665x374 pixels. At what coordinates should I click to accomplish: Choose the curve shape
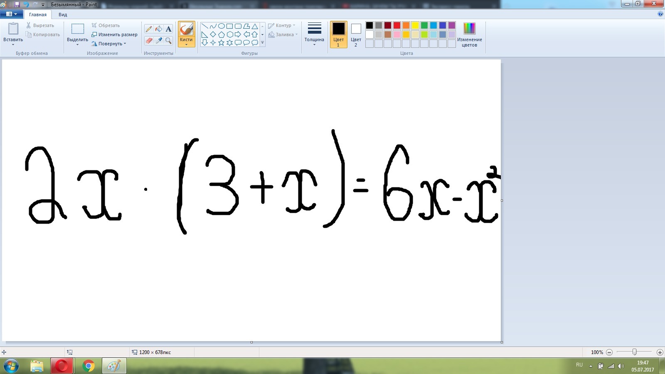213,26
